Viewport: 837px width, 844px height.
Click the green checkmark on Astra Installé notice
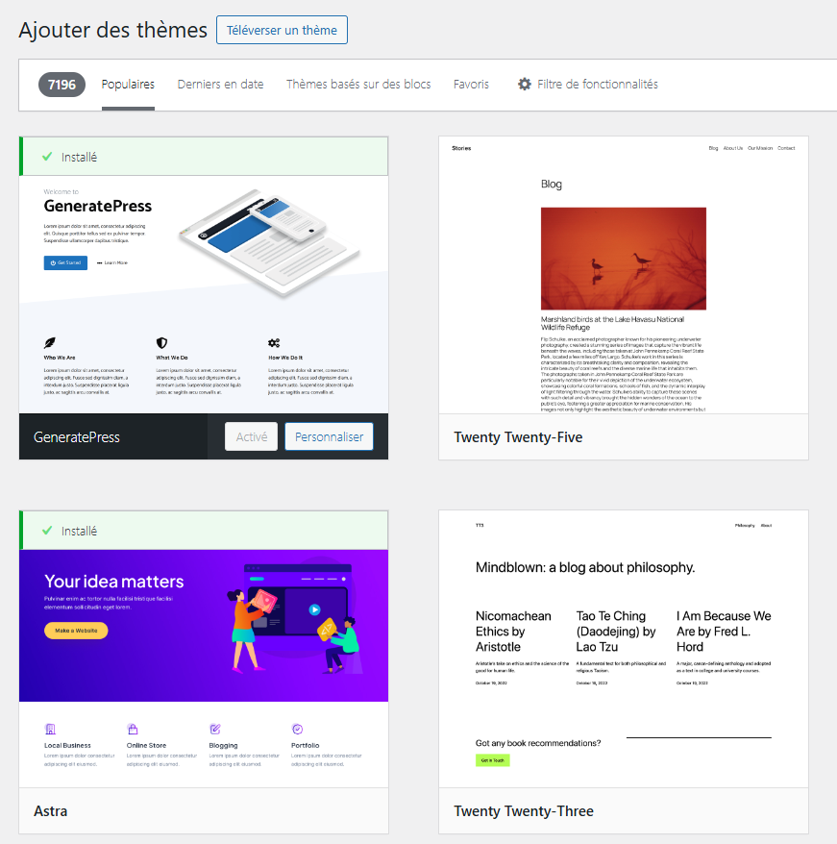[x=47, y=531]
